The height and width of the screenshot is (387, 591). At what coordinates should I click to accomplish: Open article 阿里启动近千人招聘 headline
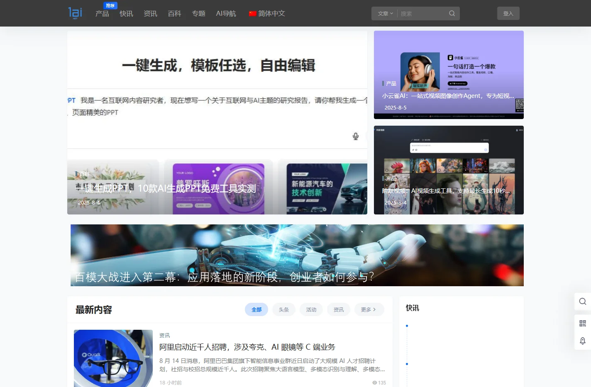[x=247, y=347]
